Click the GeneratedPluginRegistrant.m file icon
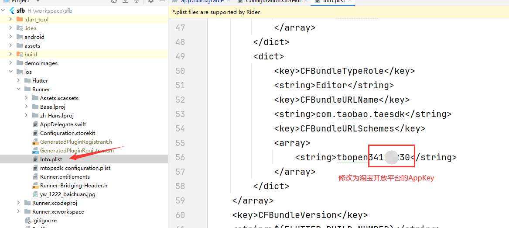The width and height of the screenshot is (509, 228). (35, 151)
